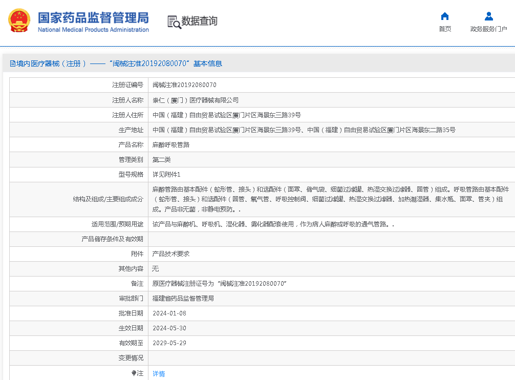Click the 数据查询 magnifier document icon
Viewport: 515px width, 380px height.
174,22
